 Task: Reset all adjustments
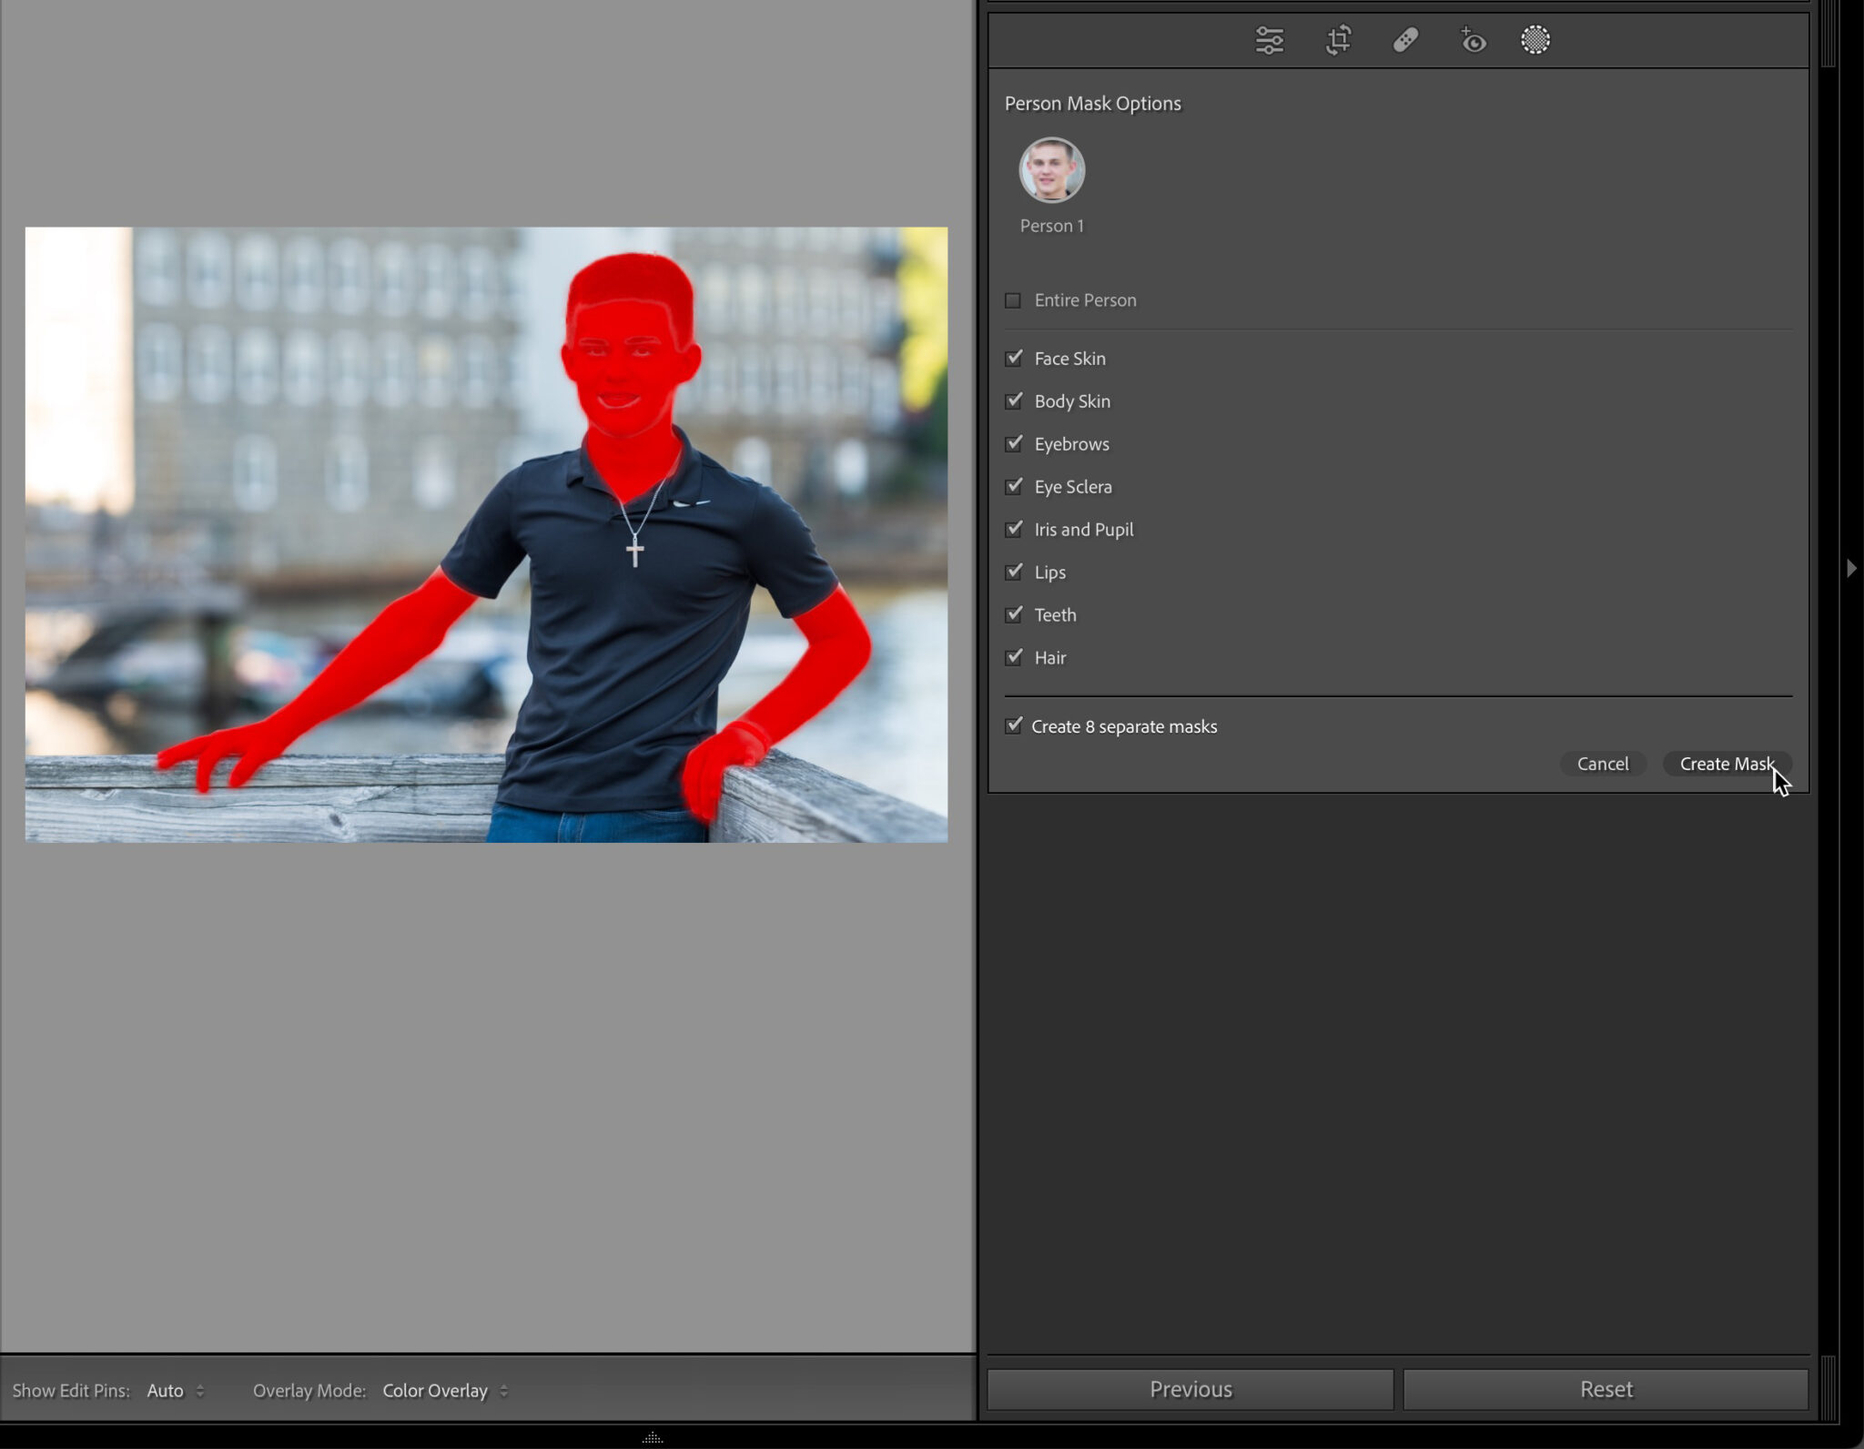click(x=1605, y=1388)
